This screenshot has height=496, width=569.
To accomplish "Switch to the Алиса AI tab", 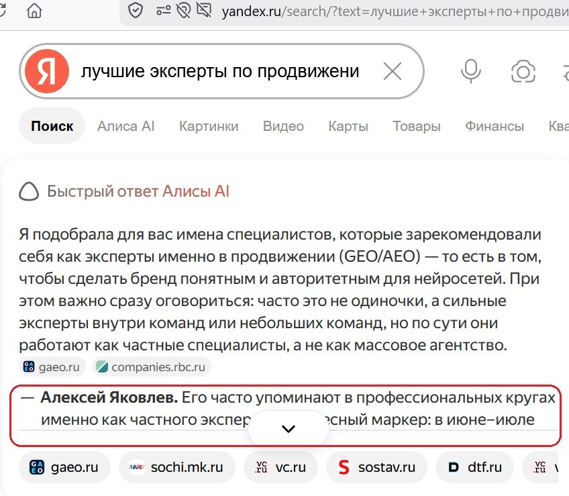I will 125,126.
